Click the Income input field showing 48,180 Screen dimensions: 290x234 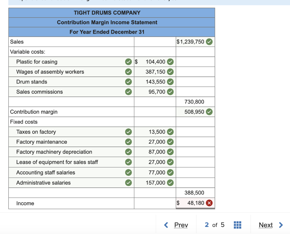click(195, 203)
